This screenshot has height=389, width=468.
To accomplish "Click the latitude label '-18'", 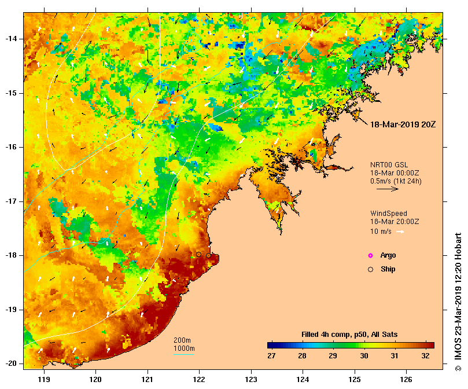I will (11, 255).
